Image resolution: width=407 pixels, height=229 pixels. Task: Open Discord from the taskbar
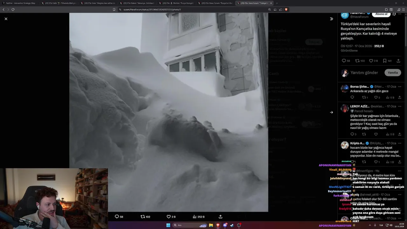click(225, 225)
